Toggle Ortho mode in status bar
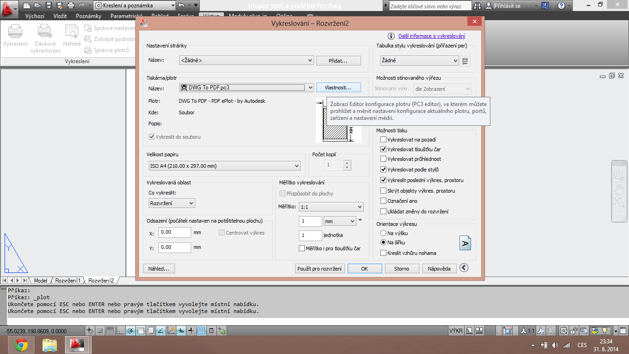This screenshot has width=629, height=354. [120, 330]
